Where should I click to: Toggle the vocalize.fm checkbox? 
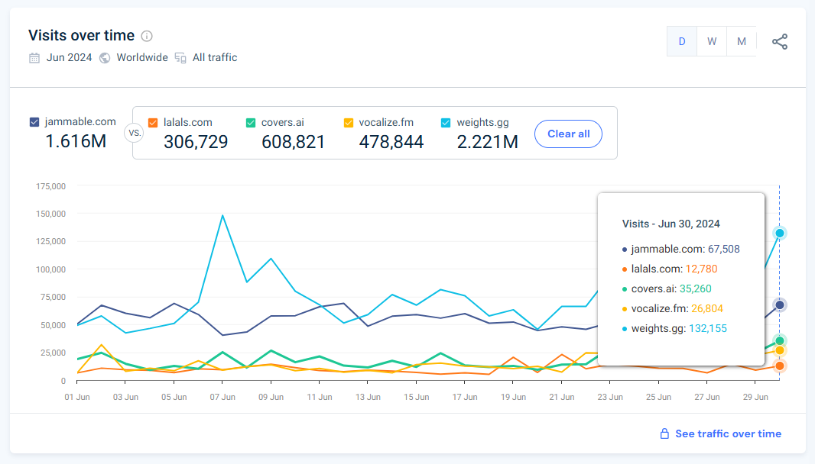point(348,123)
